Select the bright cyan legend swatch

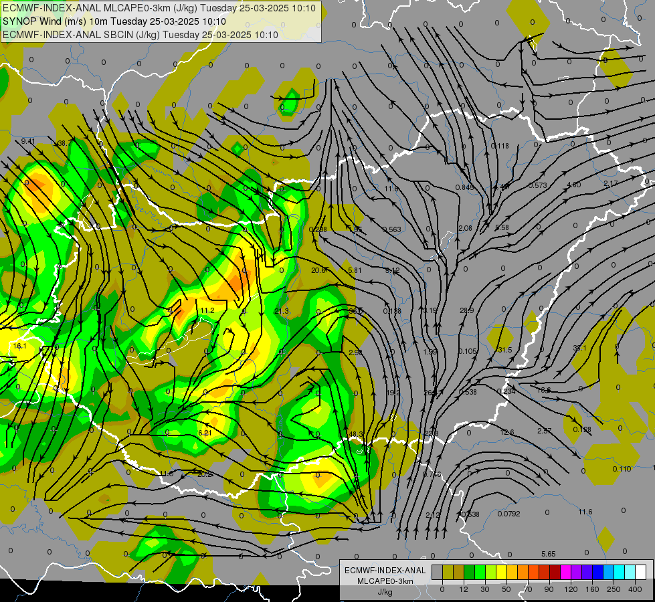pyautogui.click(x=619, y=572)
